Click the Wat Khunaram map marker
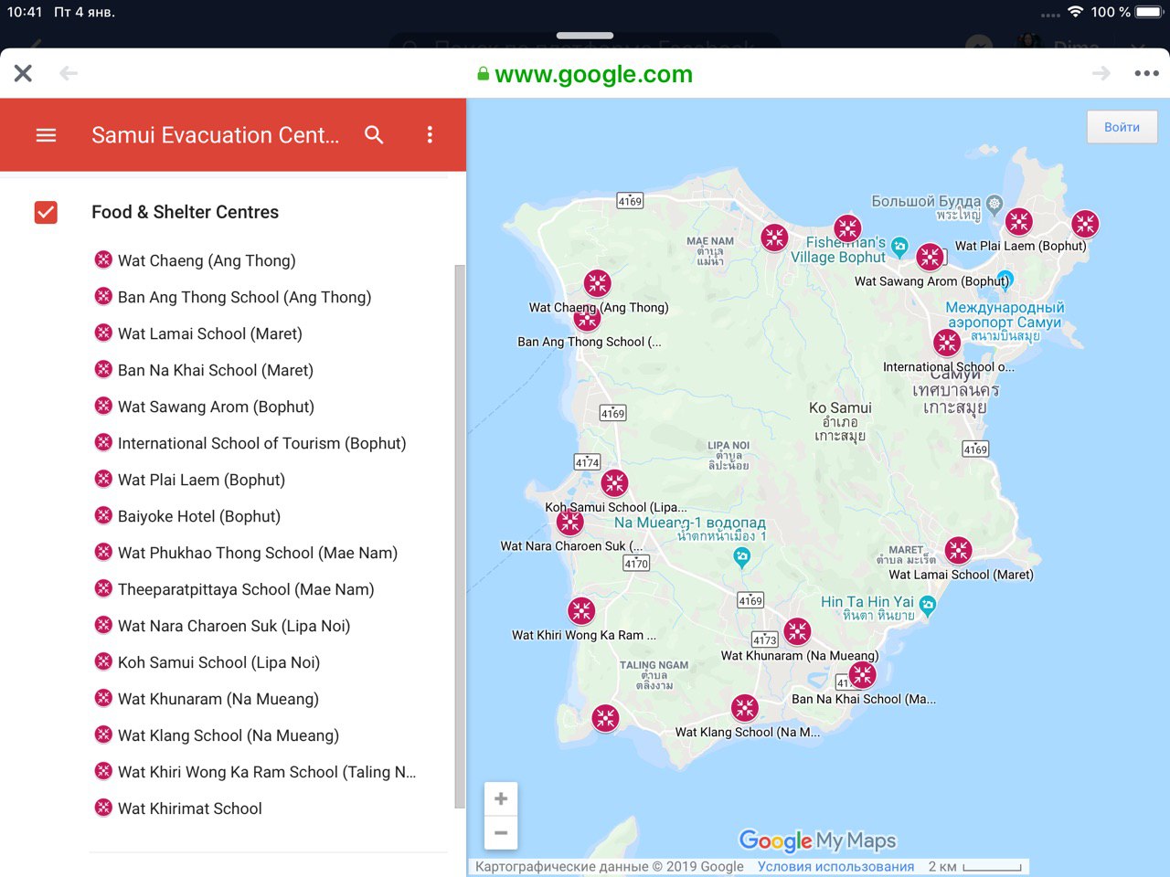Viewport: 1170px width, 877px height. click(x=797, y=631)
